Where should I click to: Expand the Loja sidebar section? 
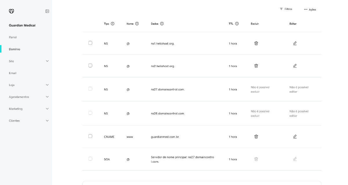(x=47, y=85)
